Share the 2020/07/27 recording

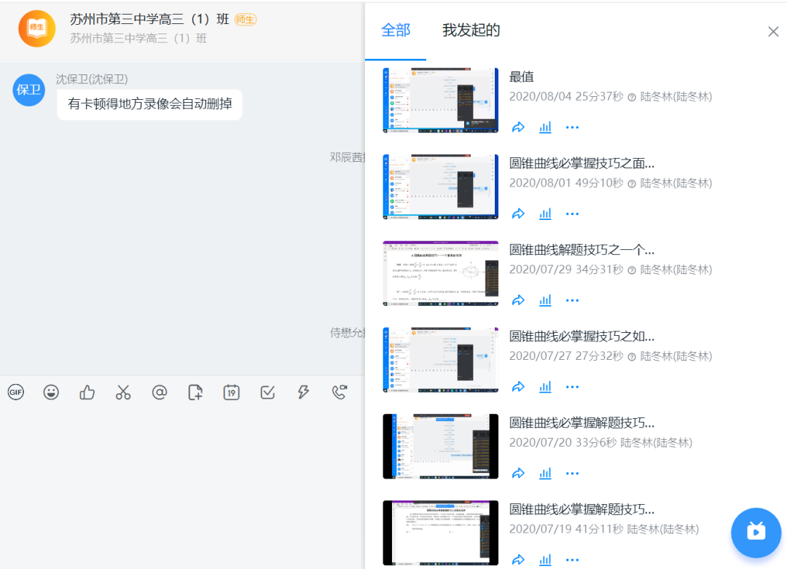[x=518, y=387]
